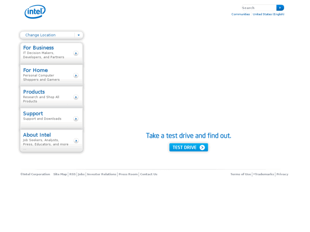310x232 pixels.
Task: Open the Terms of Use link
Action: tap(240, 174)
